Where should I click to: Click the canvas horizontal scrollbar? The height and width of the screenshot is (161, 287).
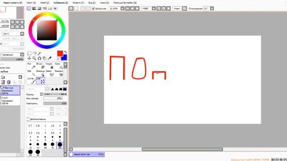pos(183,149)
